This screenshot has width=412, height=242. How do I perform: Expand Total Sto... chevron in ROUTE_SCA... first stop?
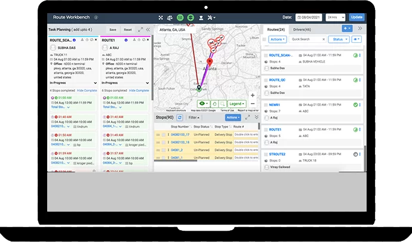tap(68, 107)
